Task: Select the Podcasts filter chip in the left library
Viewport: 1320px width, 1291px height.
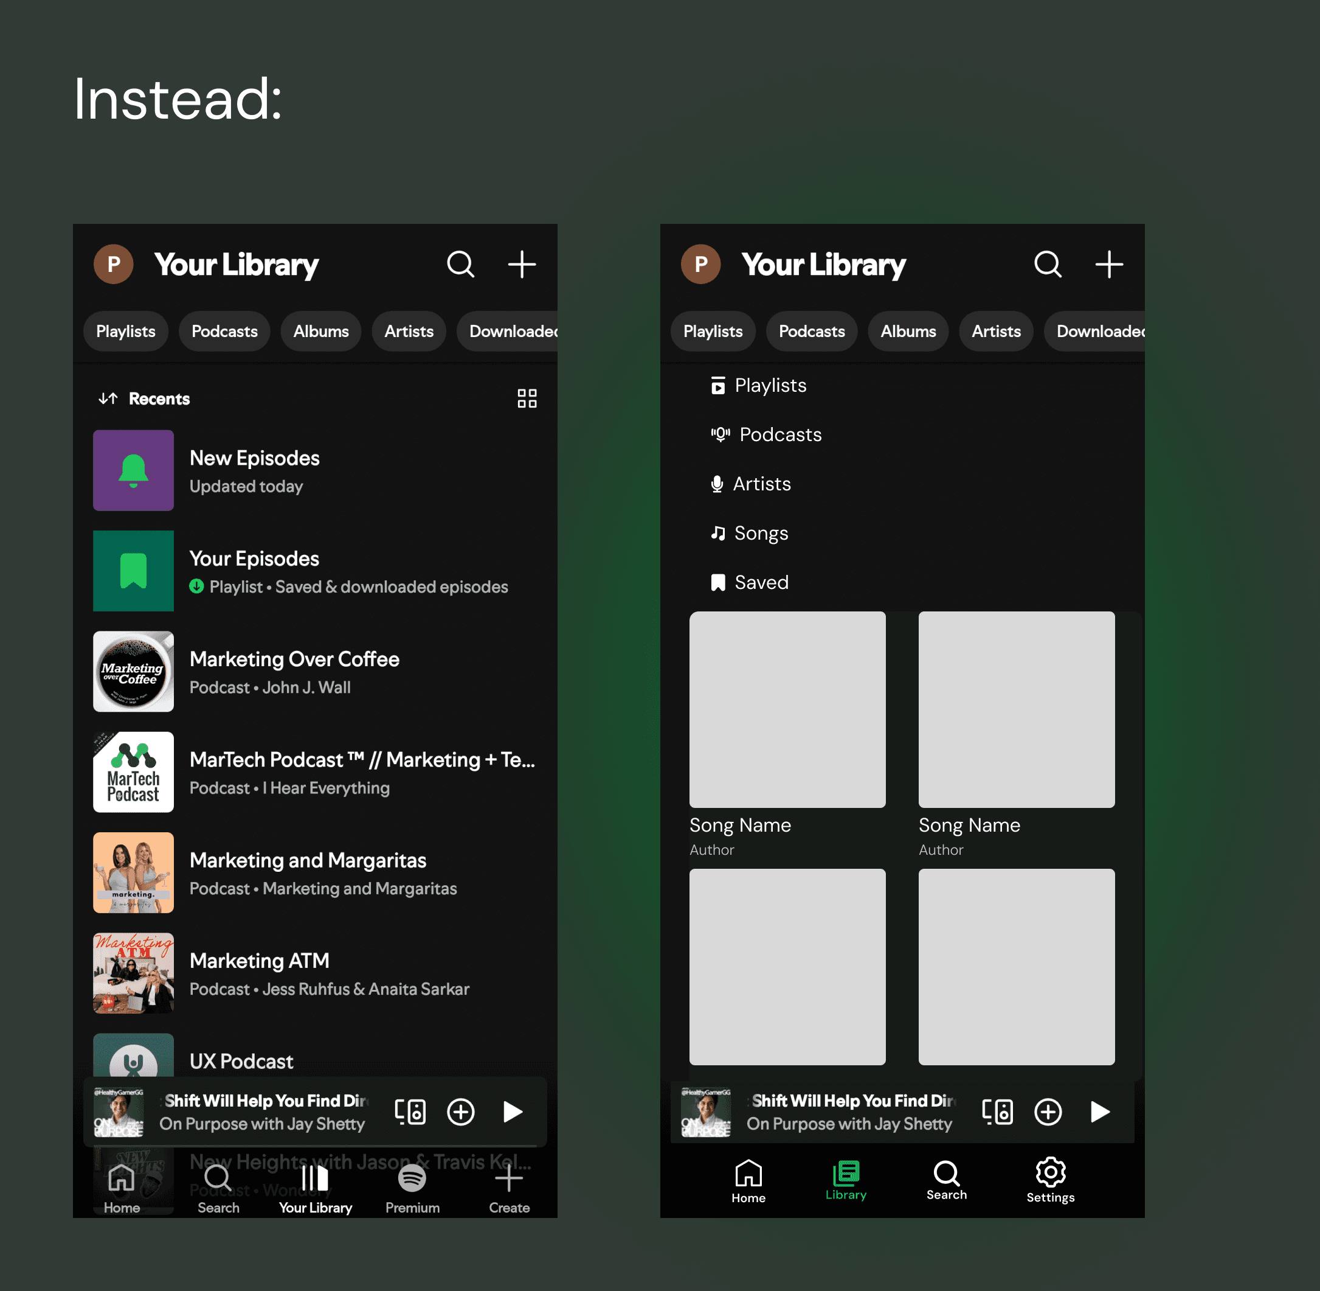Action: click(x=224, y=332)
